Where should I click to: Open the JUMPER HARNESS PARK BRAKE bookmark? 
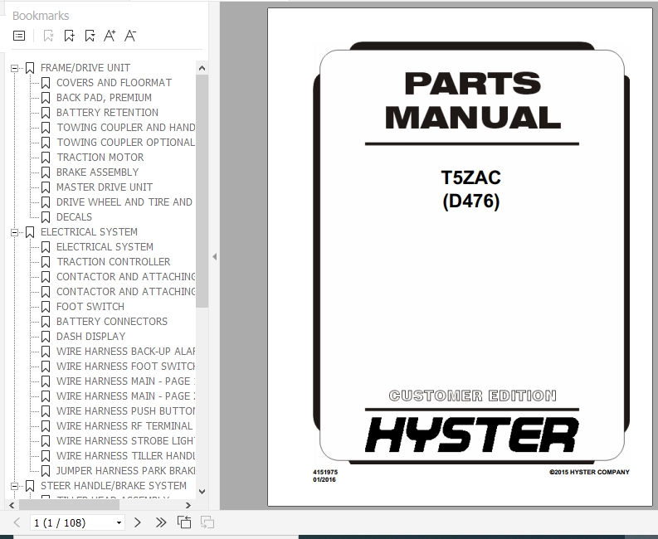tap(126, 471)
